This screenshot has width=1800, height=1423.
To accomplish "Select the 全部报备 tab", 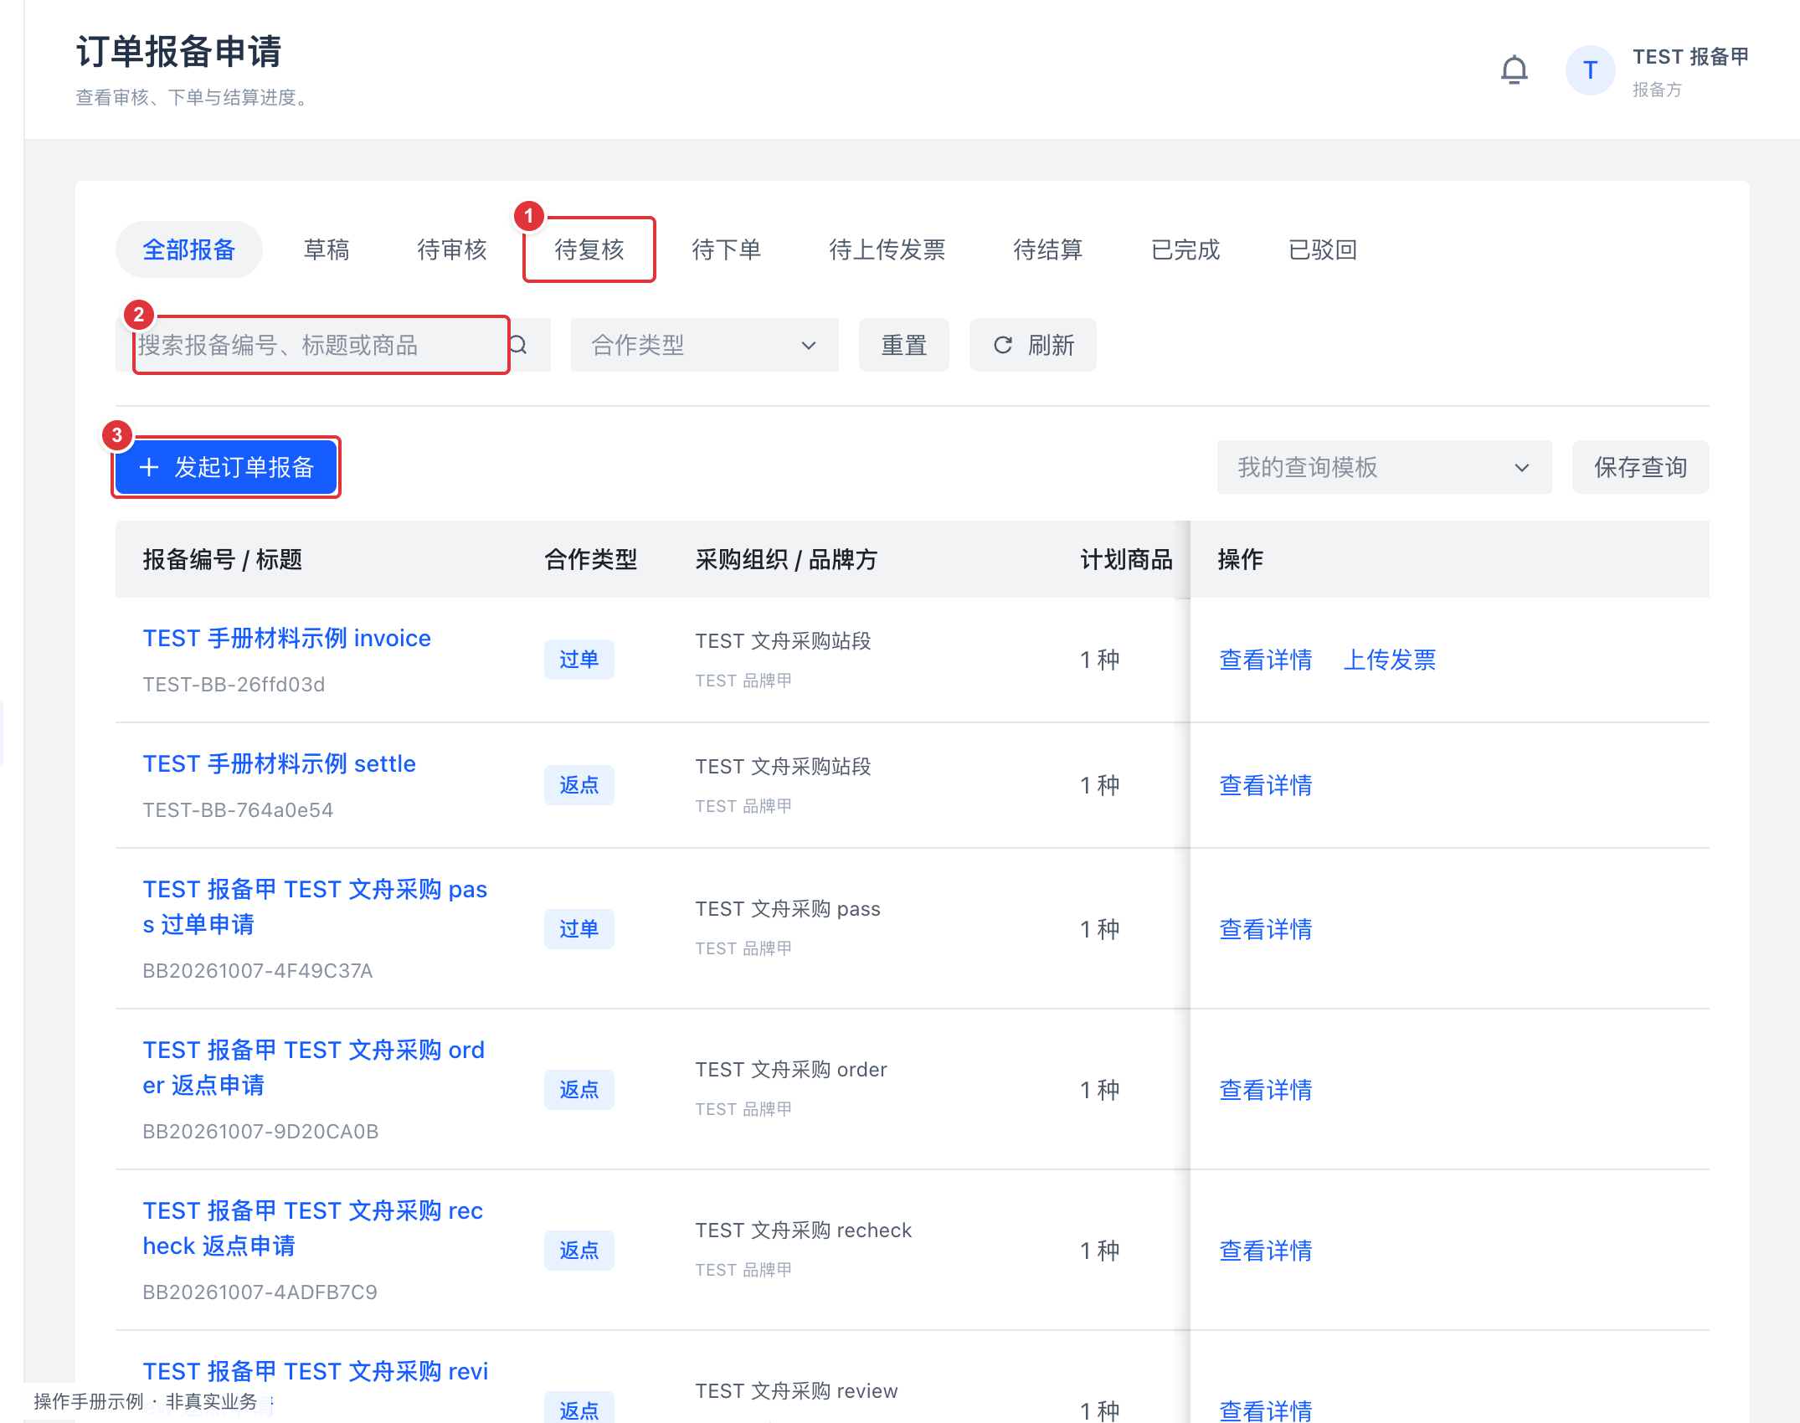I will click(189, 249).
